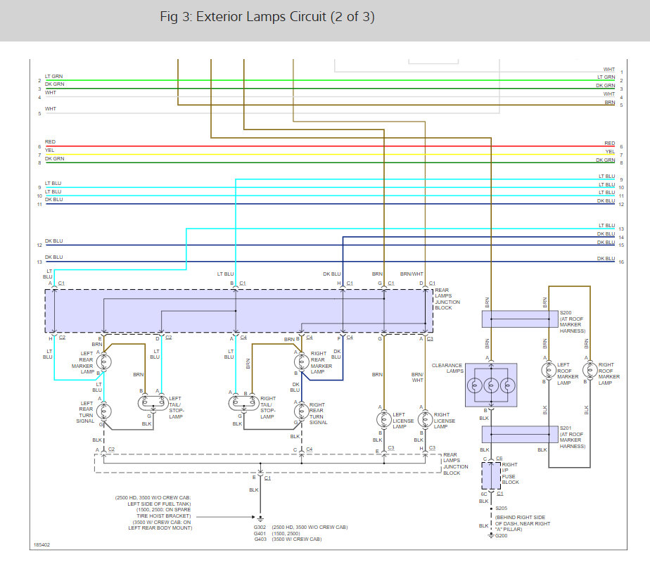Select the right license lamp symbol
The height and width of the screenshot is (562, 650).
click(424, 420)
